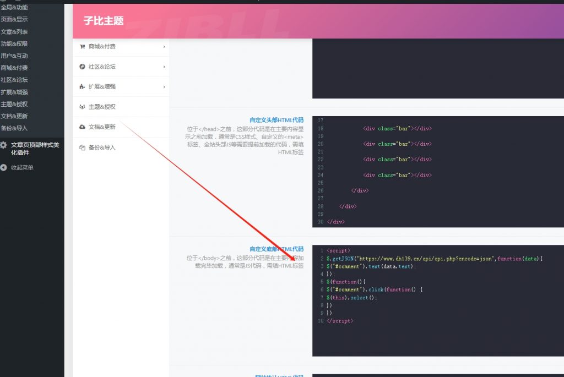Screen dimensions: 564x377
Task: Open 扩展&增强 in the dark admin sidebar
Action: pos(14,92)
